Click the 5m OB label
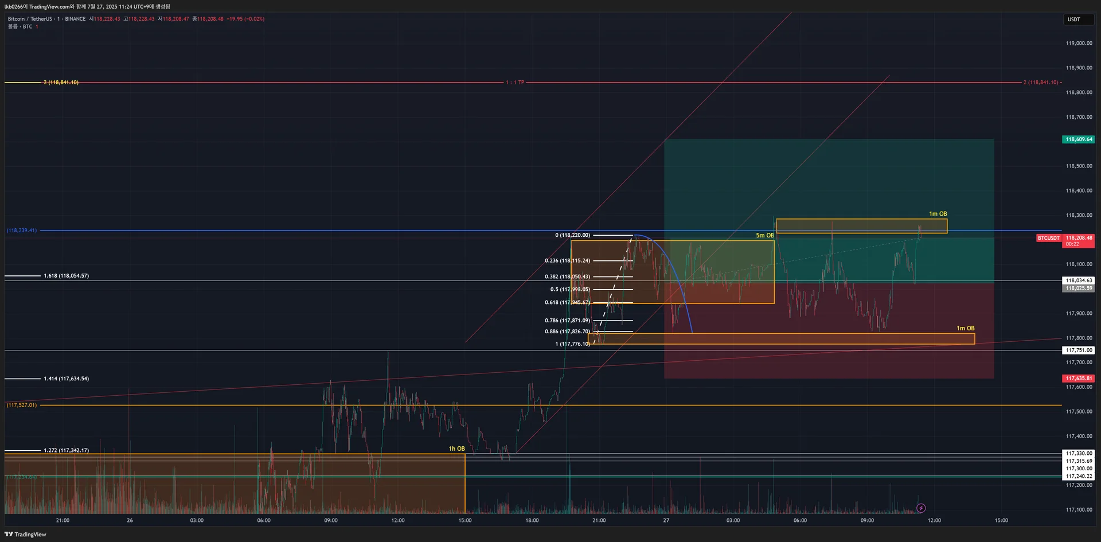The image size is (1101, 542). pos(764,236)
